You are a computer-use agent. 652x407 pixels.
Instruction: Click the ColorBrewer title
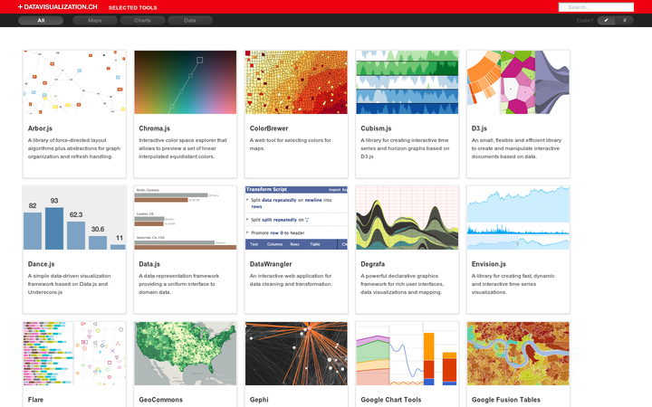[269, 128]
